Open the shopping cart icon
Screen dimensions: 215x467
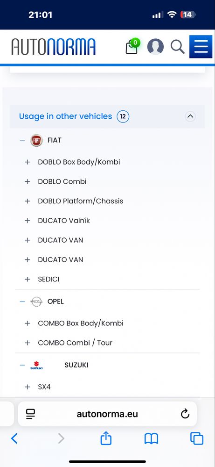(x=132, y=47)
